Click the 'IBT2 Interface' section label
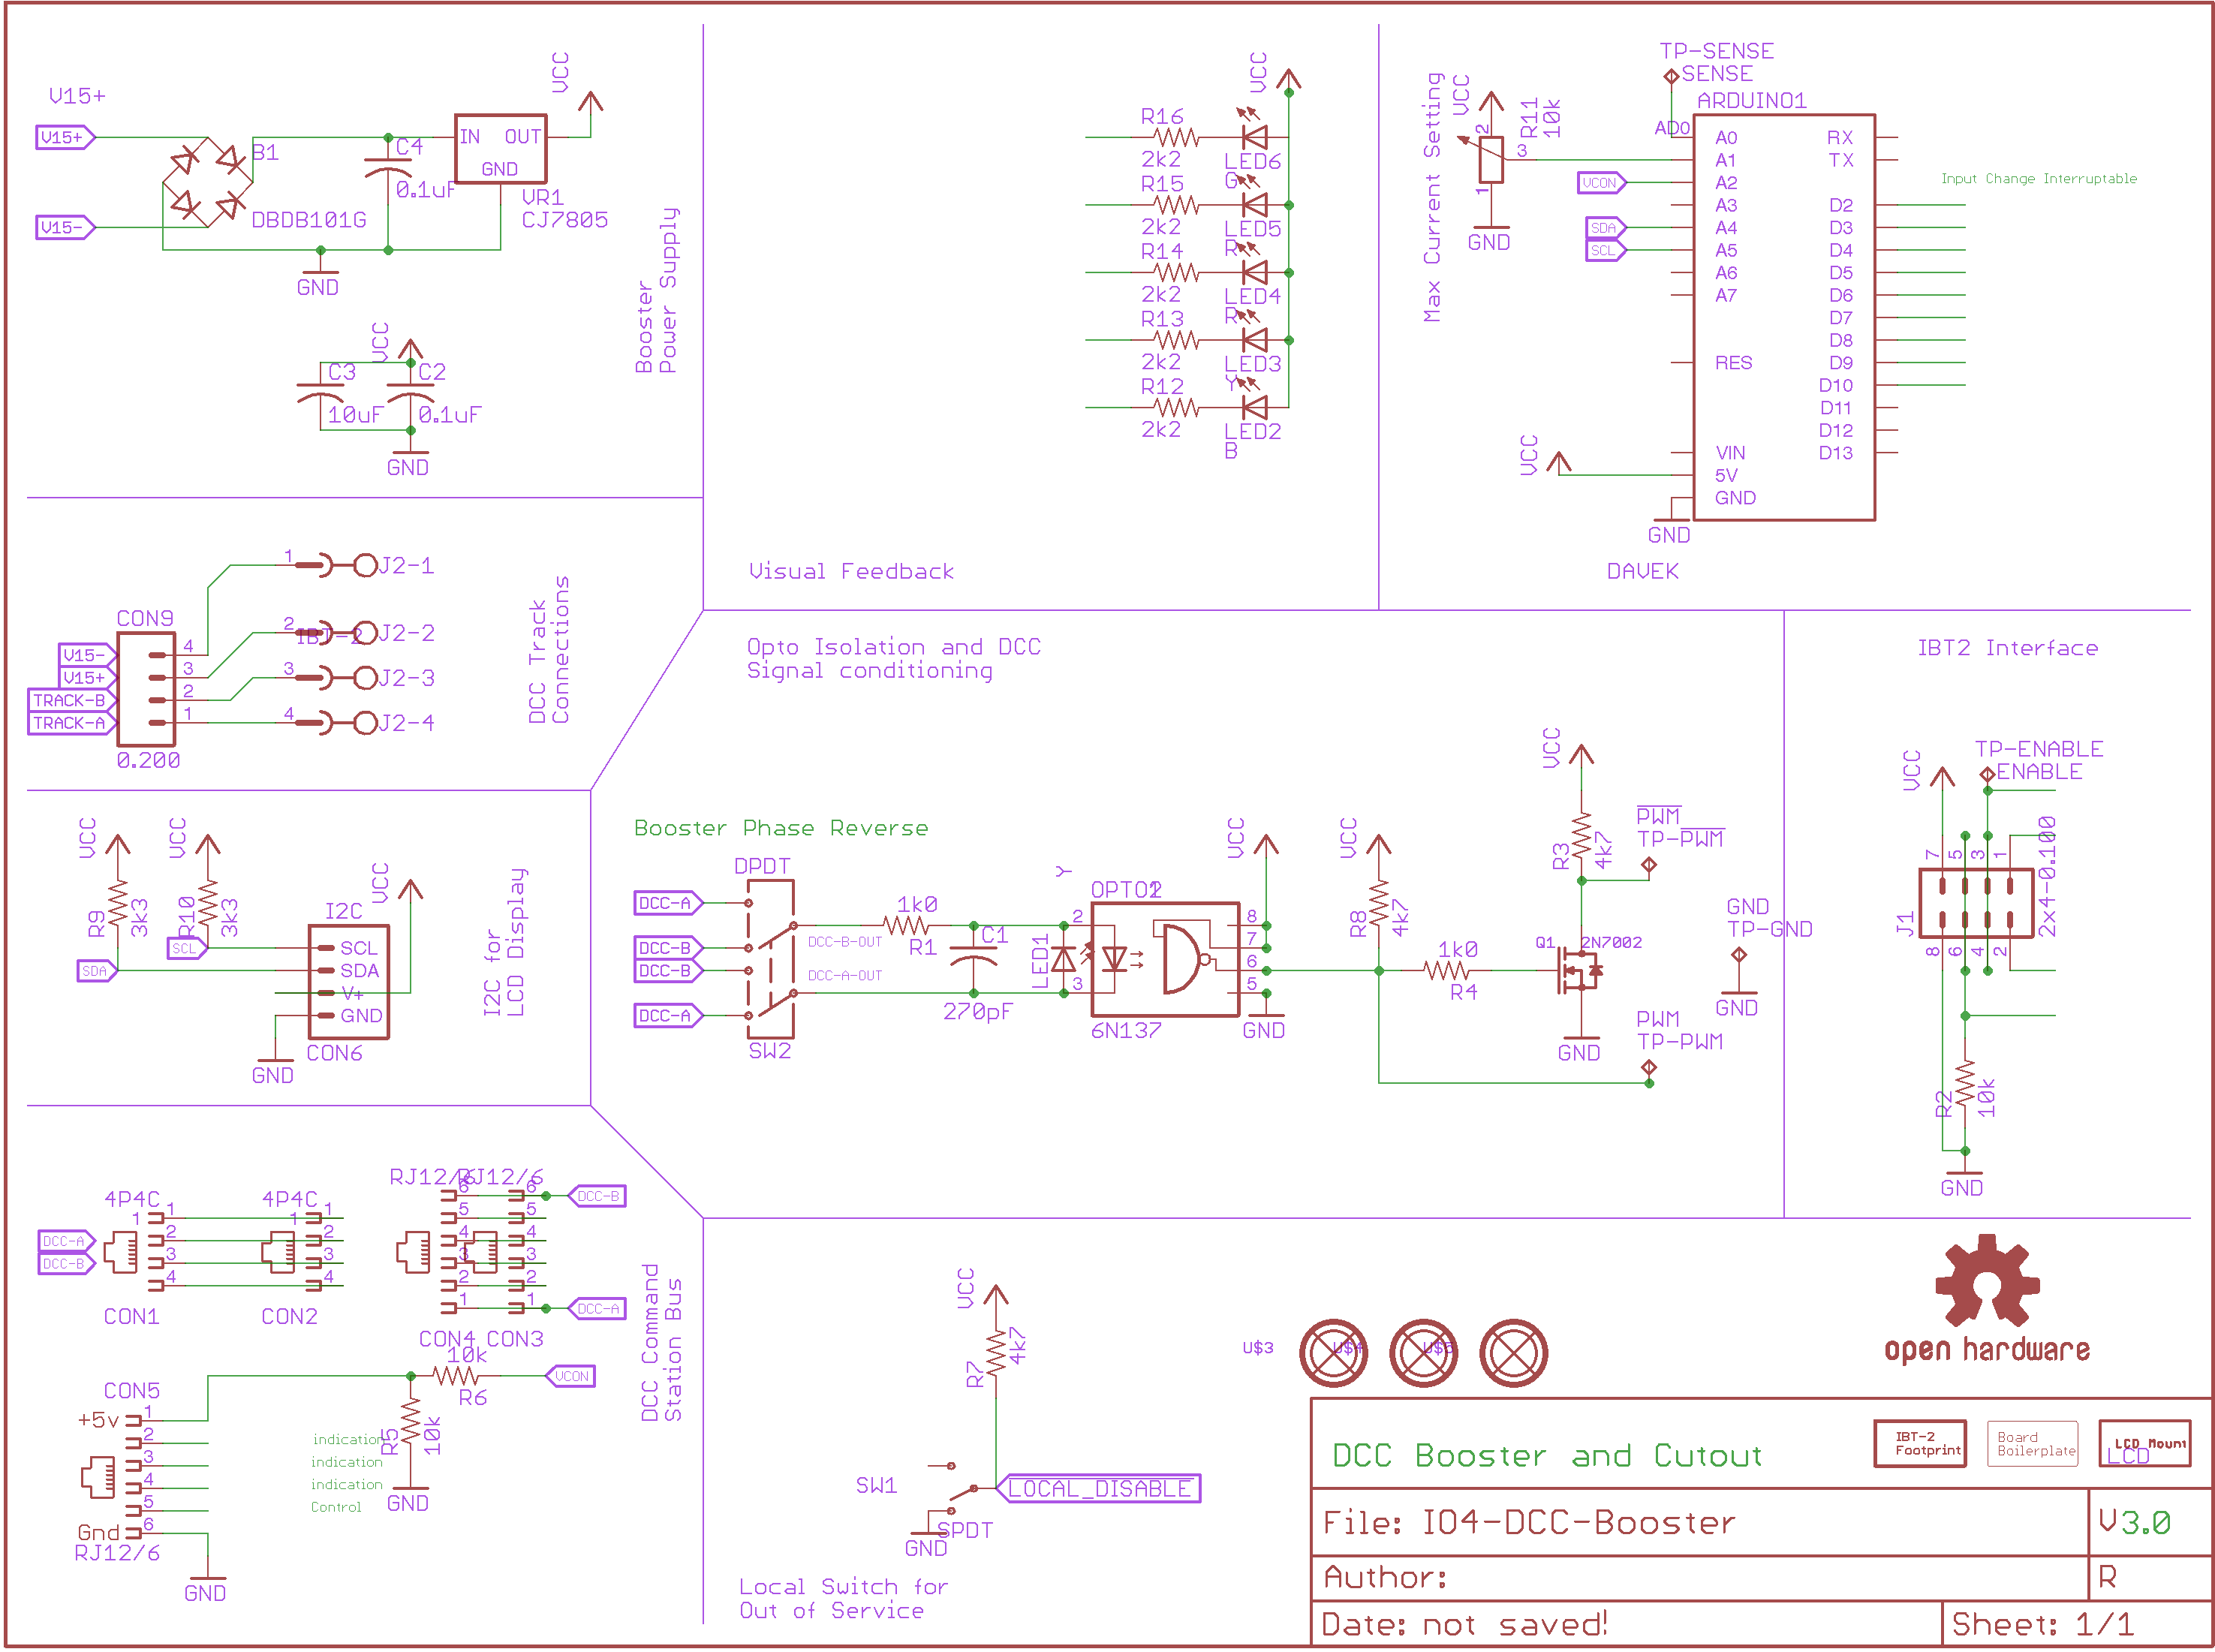 (2007, 647)
